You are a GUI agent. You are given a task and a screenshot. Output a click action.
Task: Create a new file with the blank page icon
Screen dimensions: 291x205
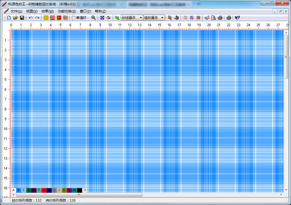(x=9, y=18)
